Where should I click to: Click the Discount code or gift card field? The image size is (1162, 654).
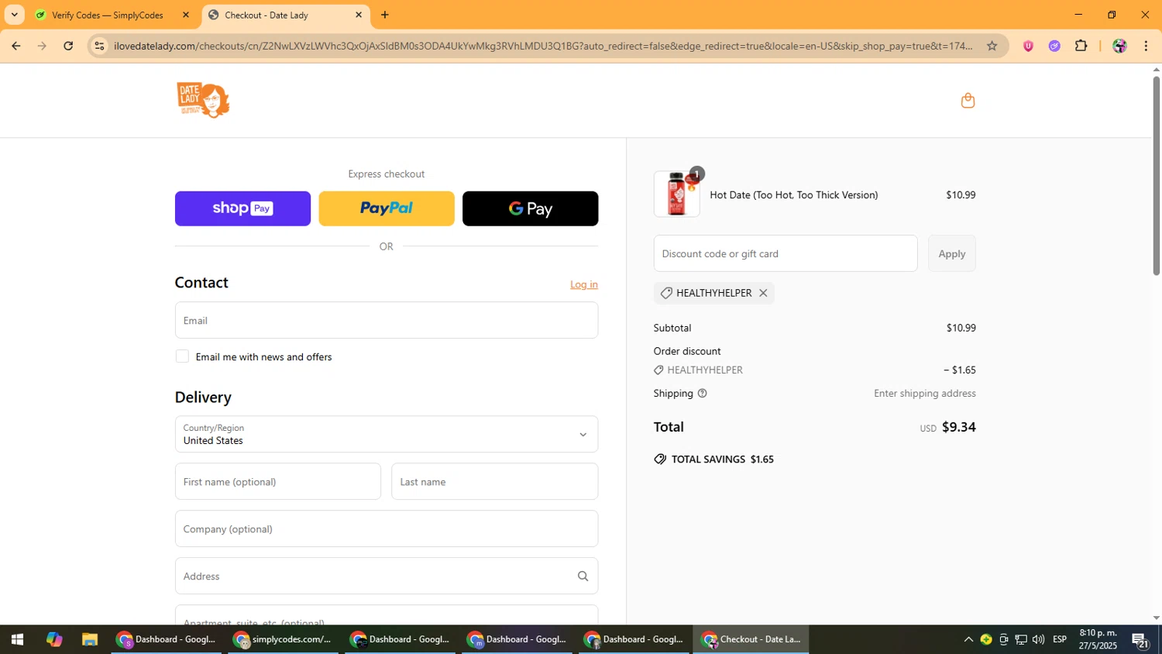(x=786, y=253)
